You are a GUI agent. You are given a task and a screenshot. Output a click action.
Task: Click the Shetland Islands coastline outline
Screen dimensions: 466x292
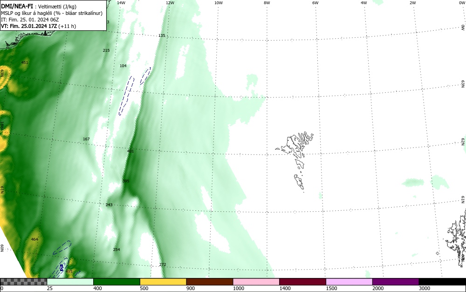[x=456, y=238]
